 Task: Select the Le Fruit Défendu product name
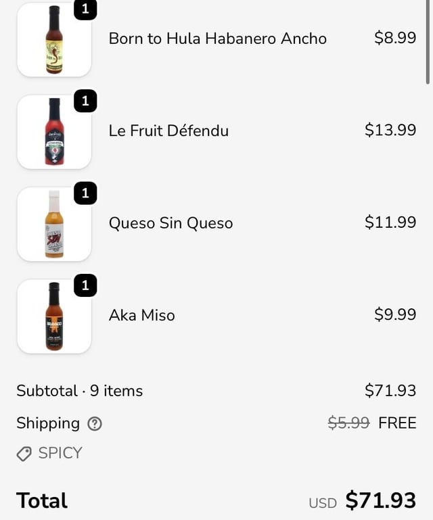pyautogui.click(x=168, y=131)
